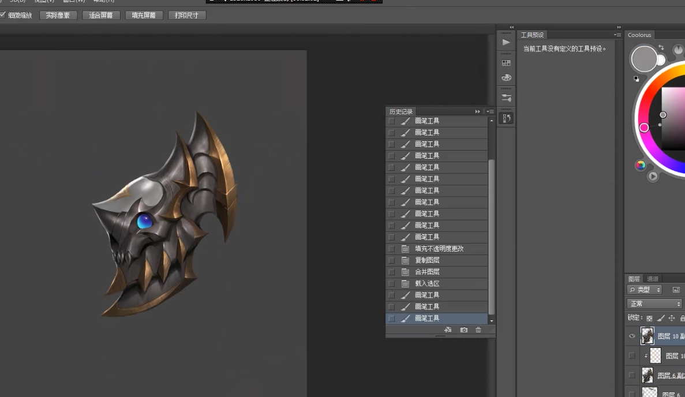Select the Coolorus panel tab
This screenshot has height=397, width=685.
tap(639, 35)
